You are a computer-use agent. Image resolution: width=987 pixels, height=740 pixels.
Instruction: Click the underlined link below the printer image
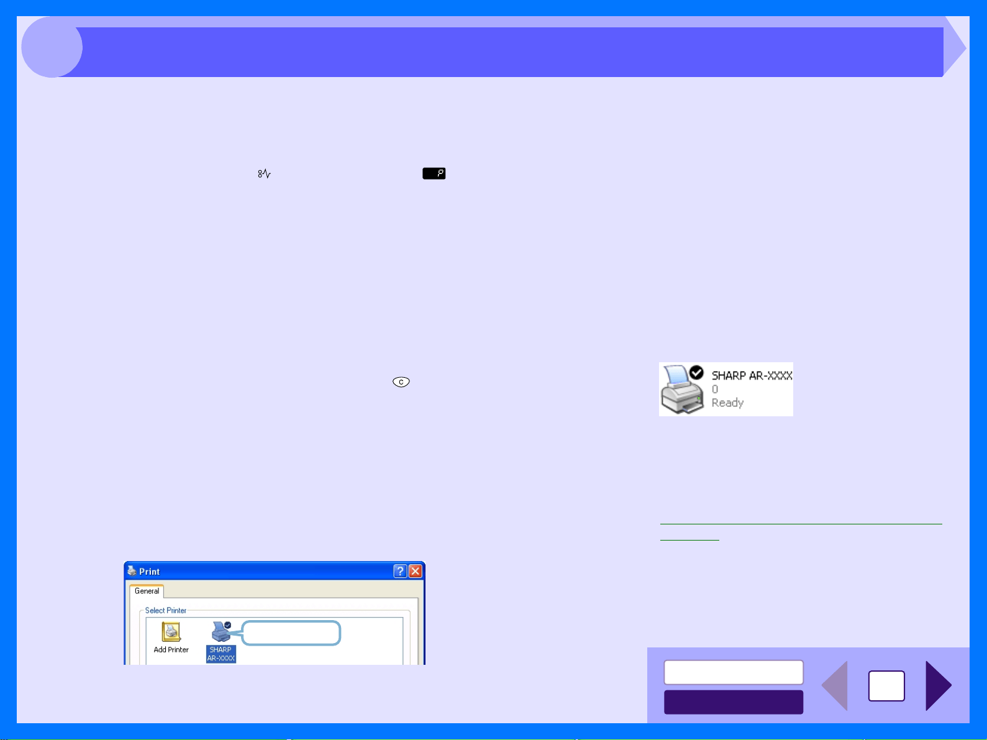coord(801,532)
